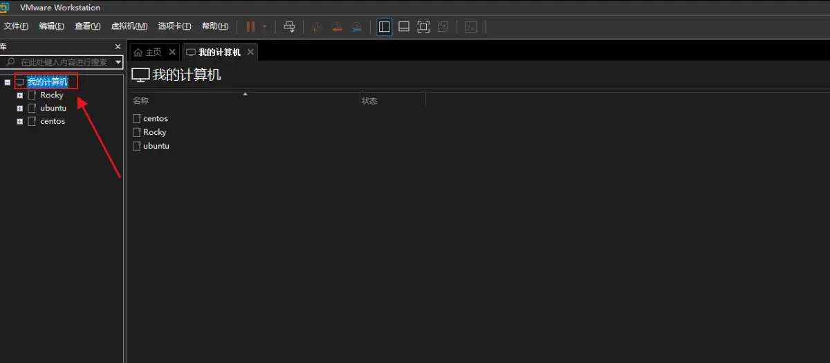Click the console view toolbar icon

pos(471,27)
